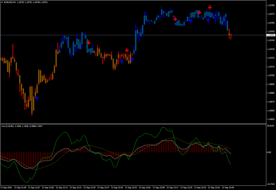The width and height of the screenshot is (276, 190).
Task: Click the 0.00 indicator scale value
Action: coord(269,152)
